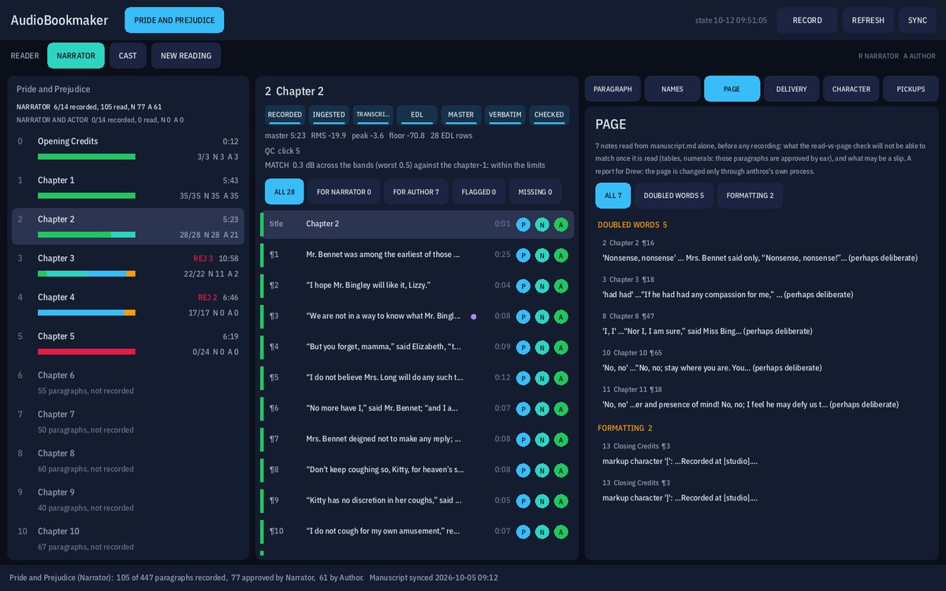
Task: Click the P badge on paragraph ¶1 row
Action: pyautogui.click(x=523, y=255)
